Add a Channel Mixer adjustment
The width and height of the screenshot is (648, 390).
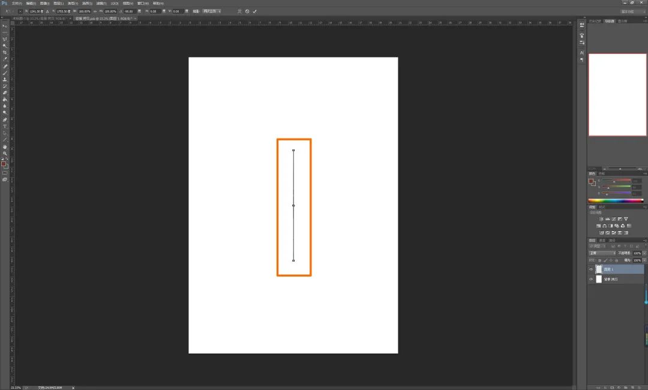click(623, 226)
